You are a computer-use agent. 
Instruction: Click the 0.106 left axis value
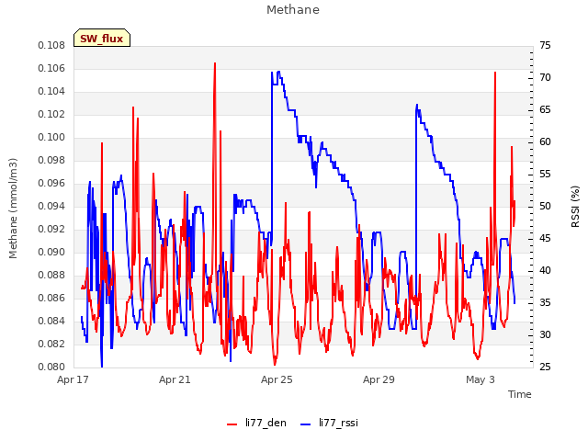pyautogui.click(x=51, y=68)
